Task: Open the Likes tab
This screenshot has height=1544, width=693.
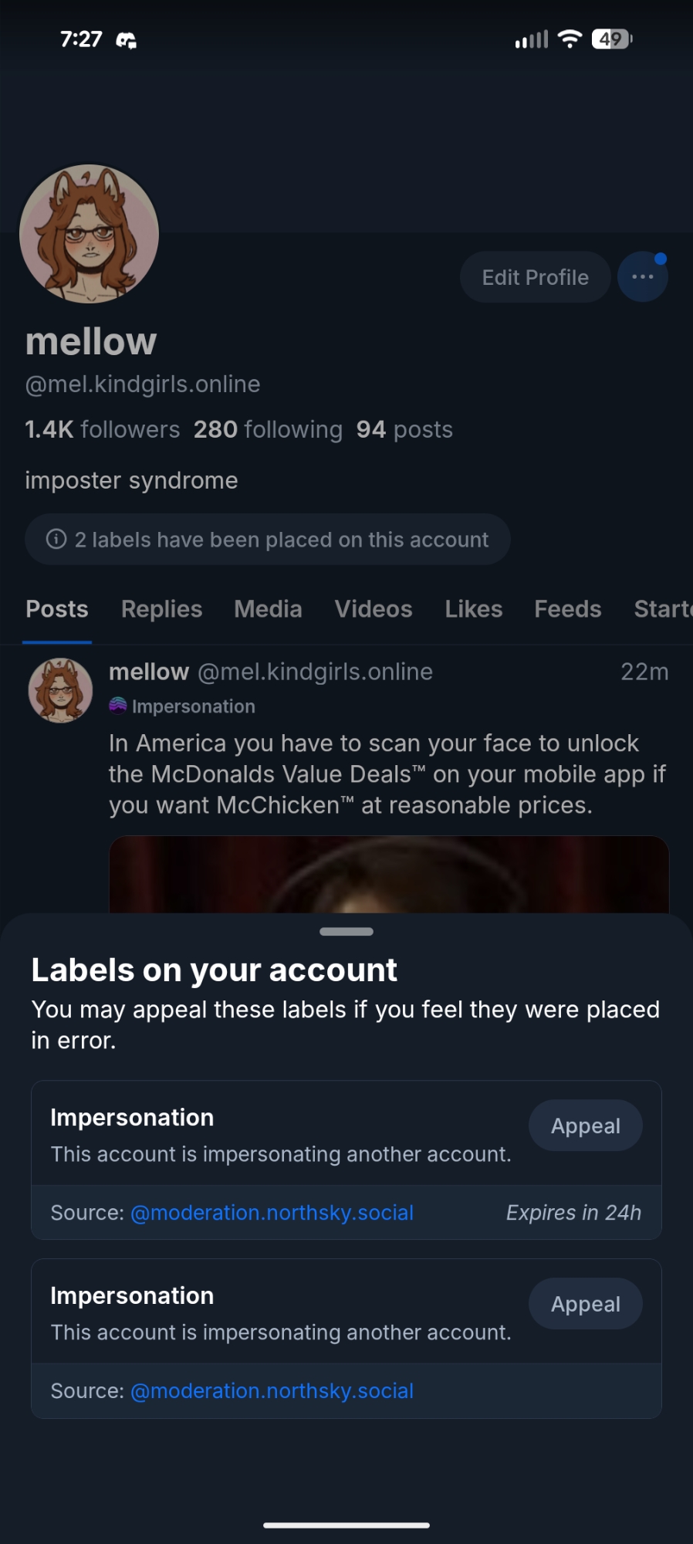Action: 473,609
